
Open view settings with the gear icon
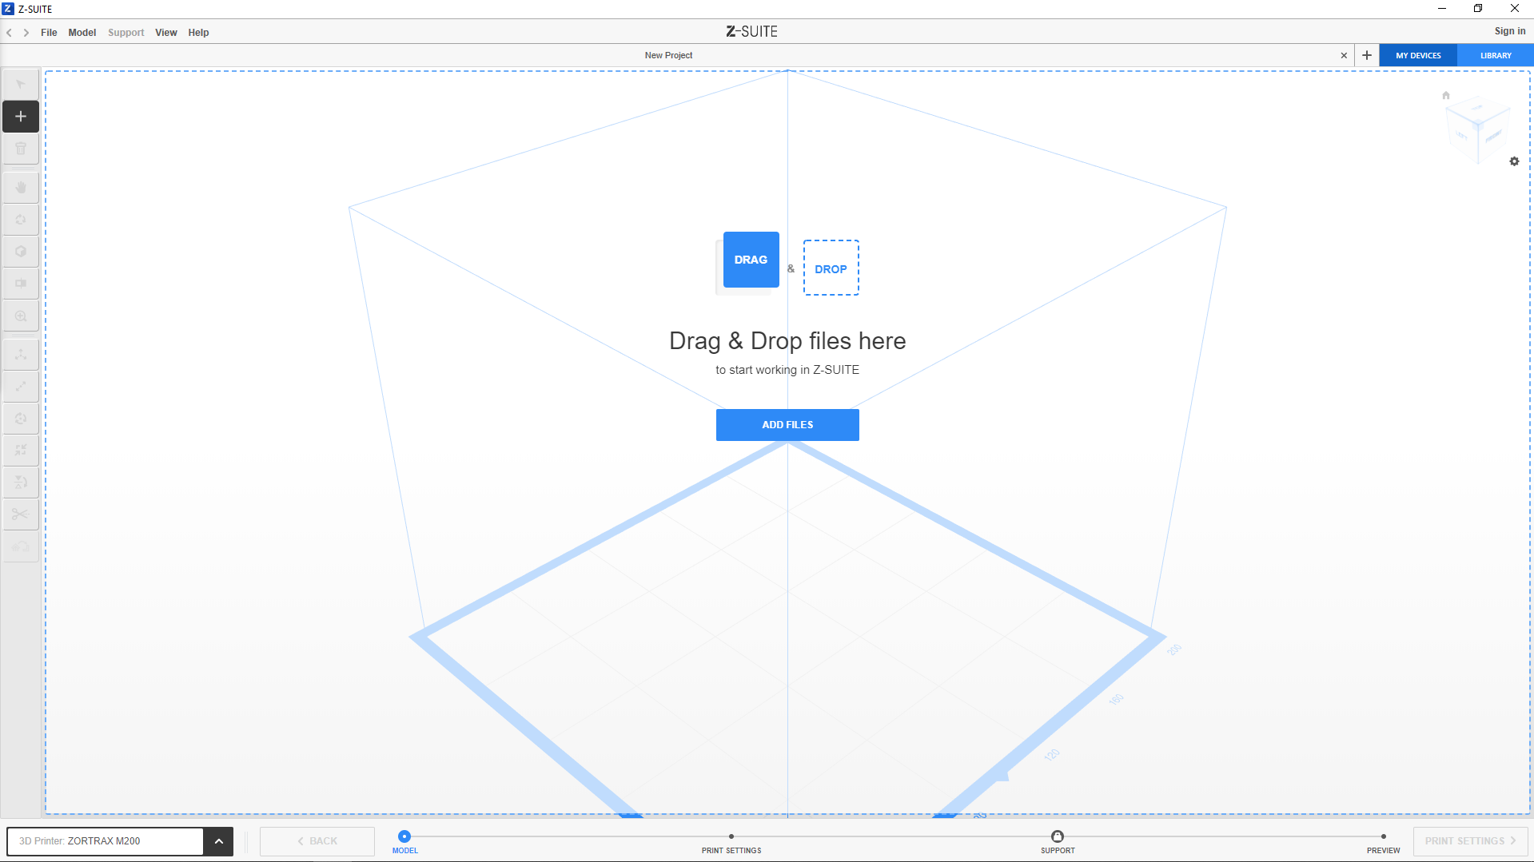point(1514,161)
